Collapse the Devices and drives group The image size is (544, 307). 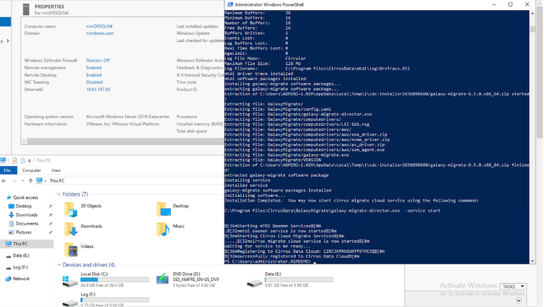pyautogui.click(x=59, y=265)
